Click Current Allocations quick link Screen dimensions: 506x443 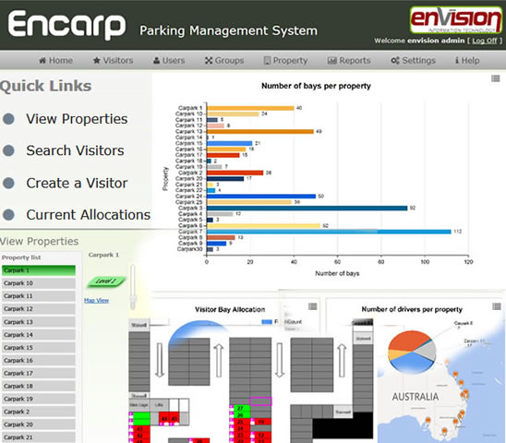point(89,214)
